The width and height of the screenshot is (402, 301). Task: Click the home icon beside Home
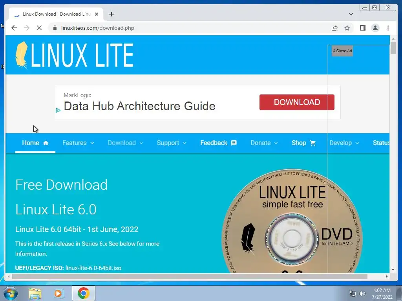coord(46,143)
